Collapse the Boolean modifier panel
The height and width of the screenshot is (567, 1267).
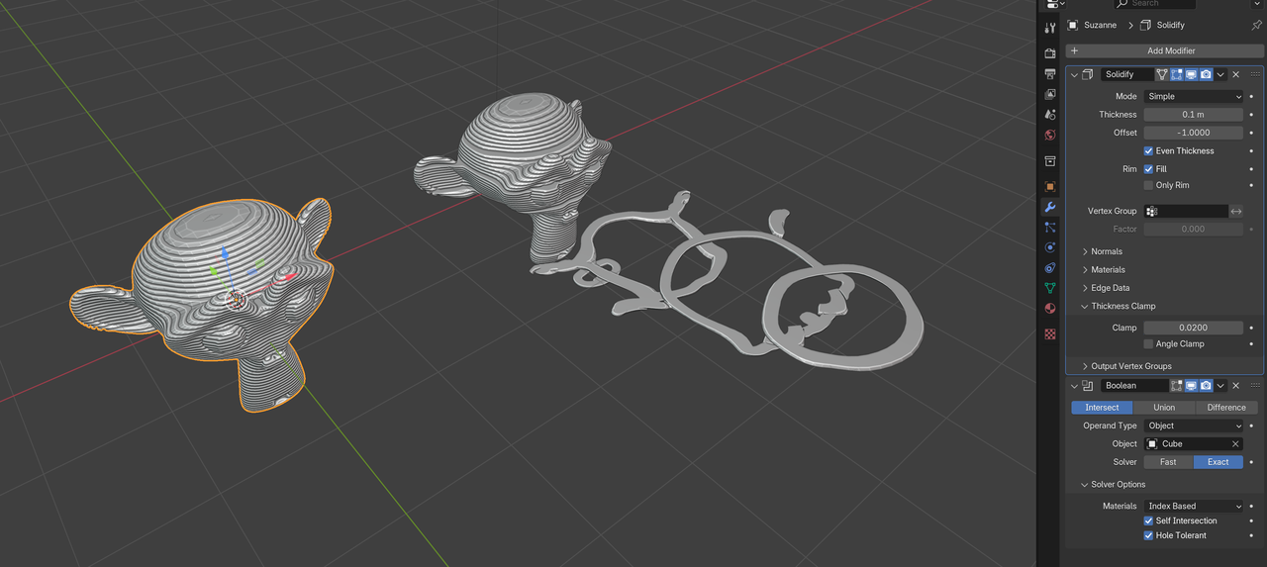click(x=1074, y=385)
